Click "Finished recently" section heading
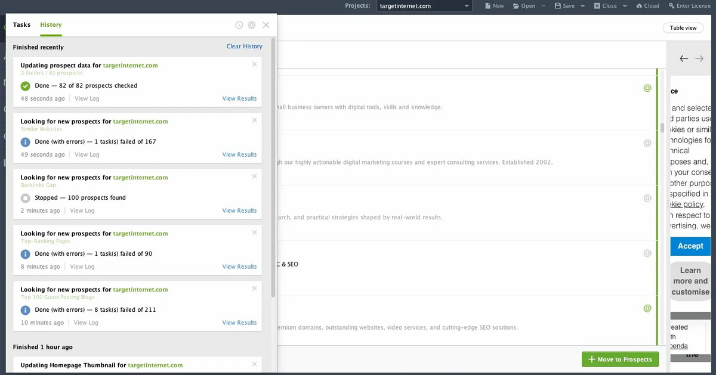Screen dimensions: 716x375 pos(38,47)
